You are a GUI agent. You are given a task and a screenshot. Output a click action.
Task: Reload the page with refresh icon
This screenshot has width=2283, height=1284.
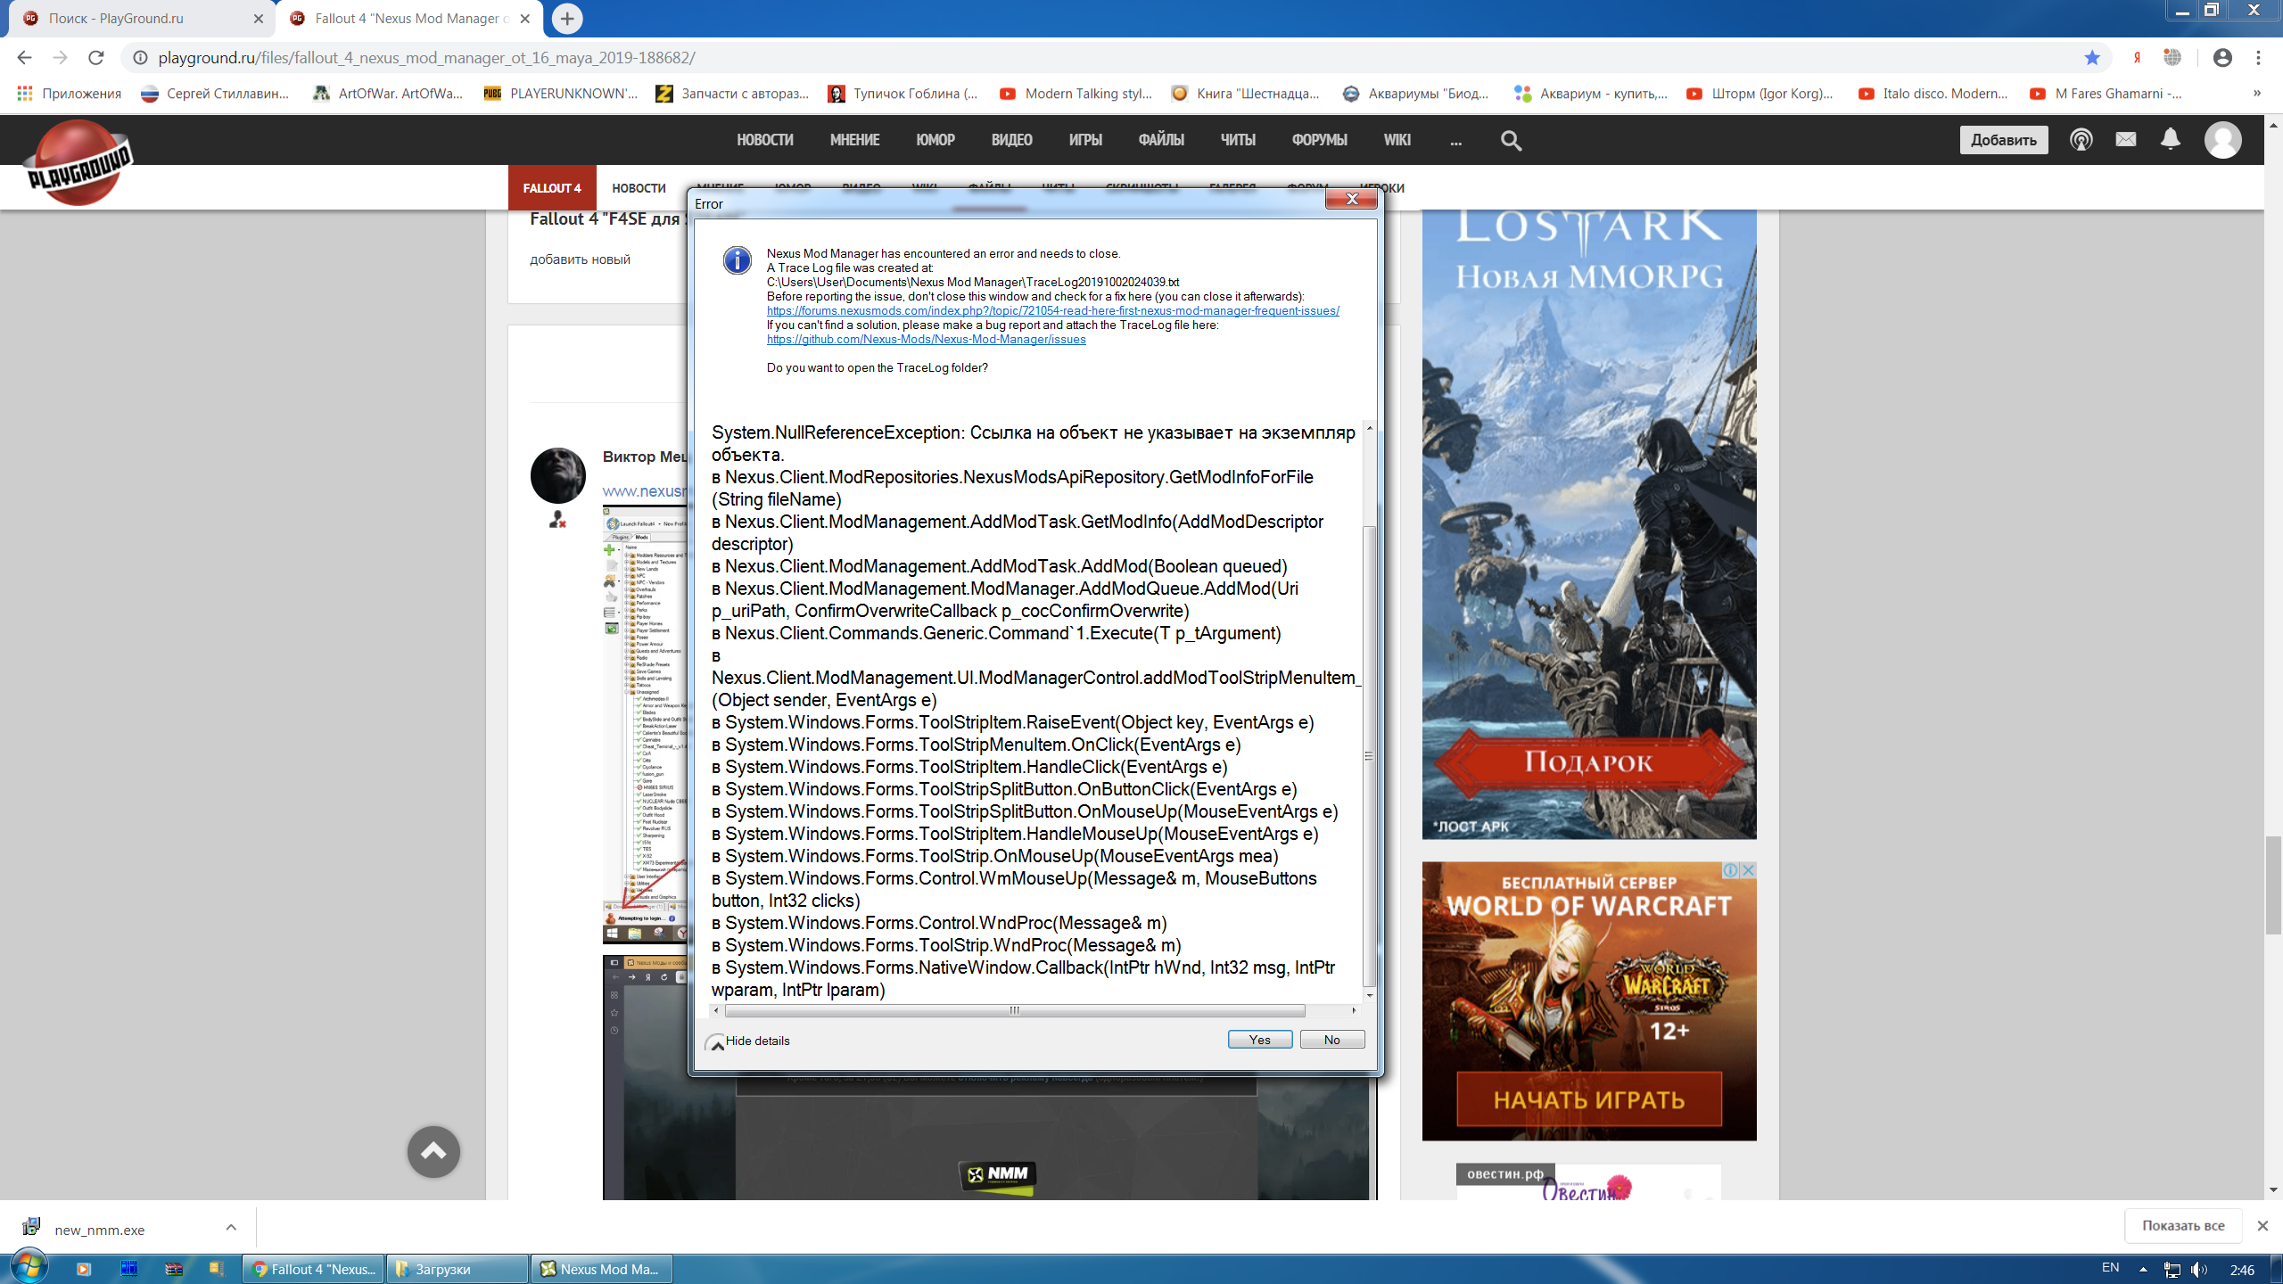96,58
